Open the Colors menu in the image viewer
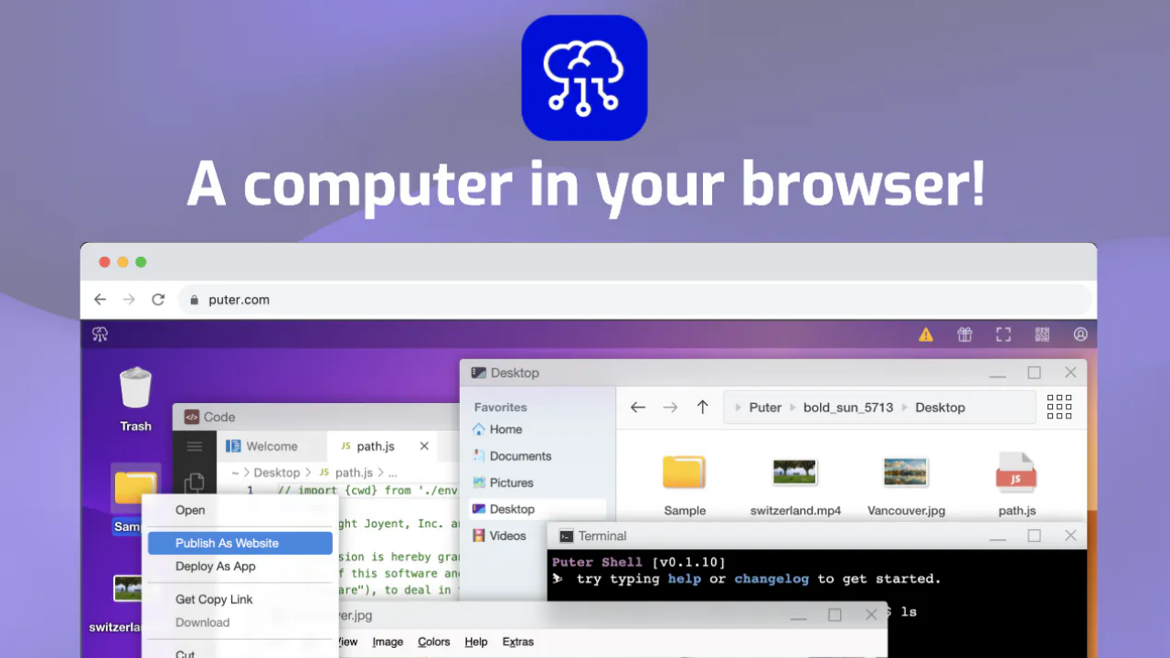Screen dimensions: 1170x658 (433, 642)
